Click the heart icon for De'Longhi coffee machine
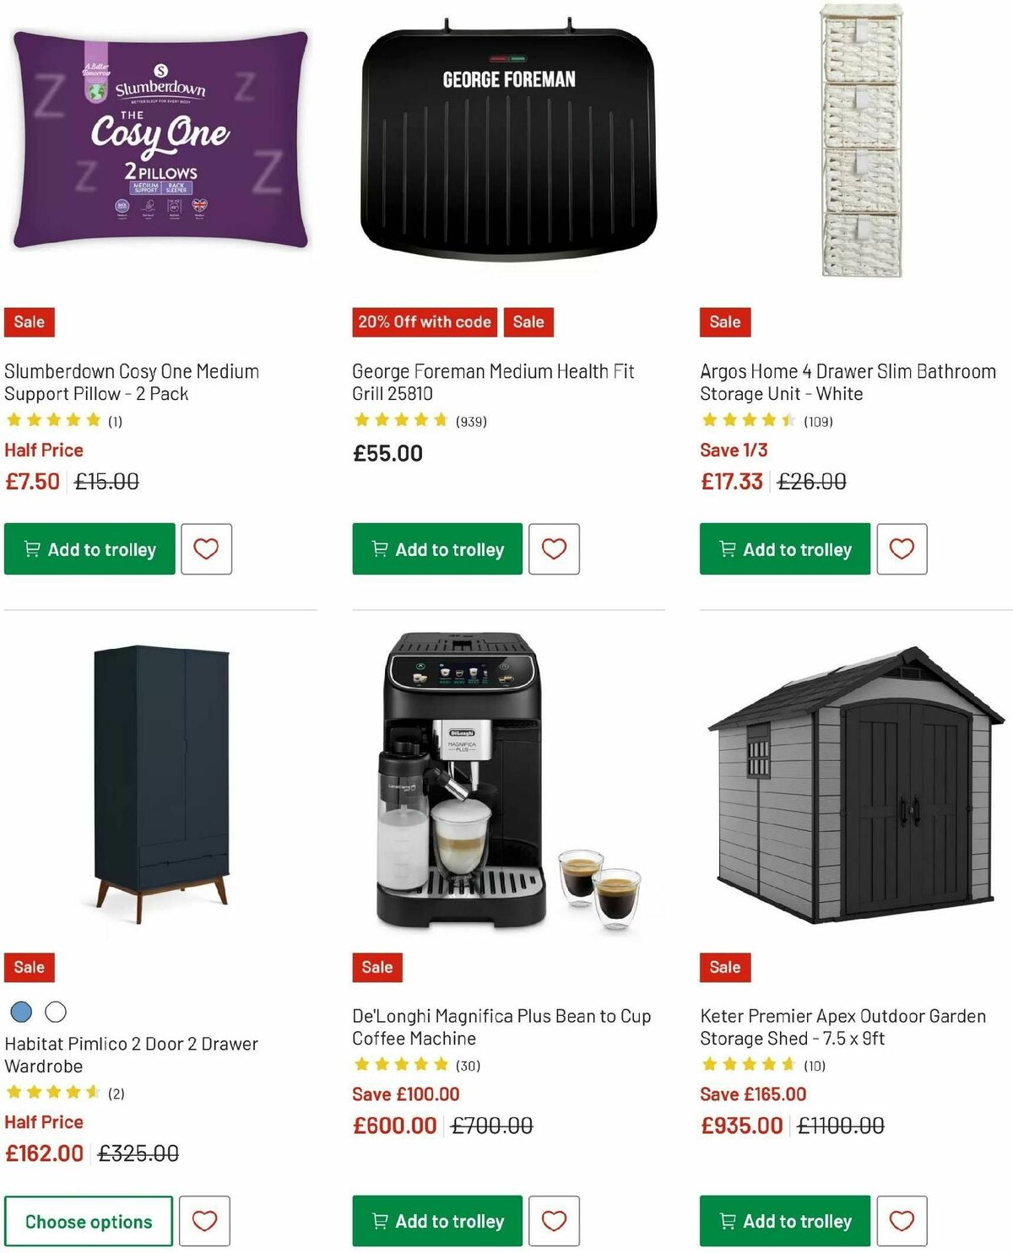The width and height of the screenshot is (1013, 1253). [x=554, y=1221]
